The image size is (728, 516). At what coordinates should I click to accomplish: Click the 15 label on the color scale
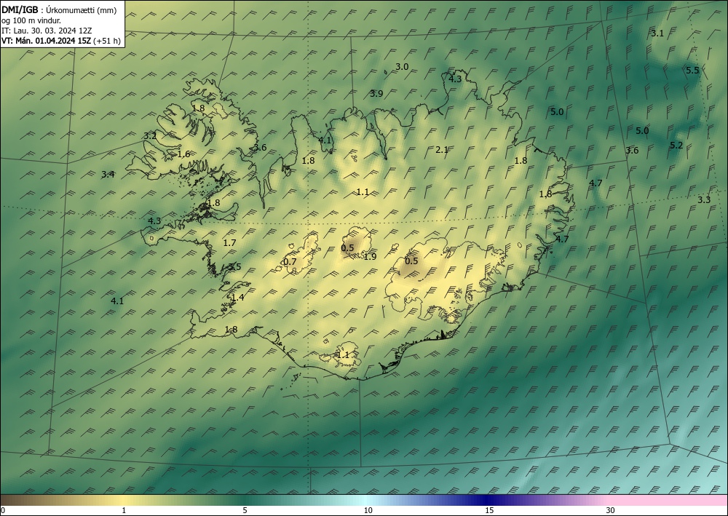click(x=489, y=511)
